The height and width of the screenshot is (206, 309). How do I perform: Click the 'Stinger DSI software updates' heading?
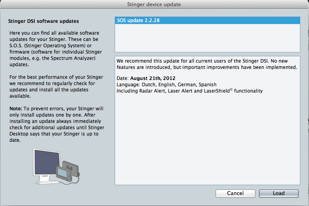point(43,21)
